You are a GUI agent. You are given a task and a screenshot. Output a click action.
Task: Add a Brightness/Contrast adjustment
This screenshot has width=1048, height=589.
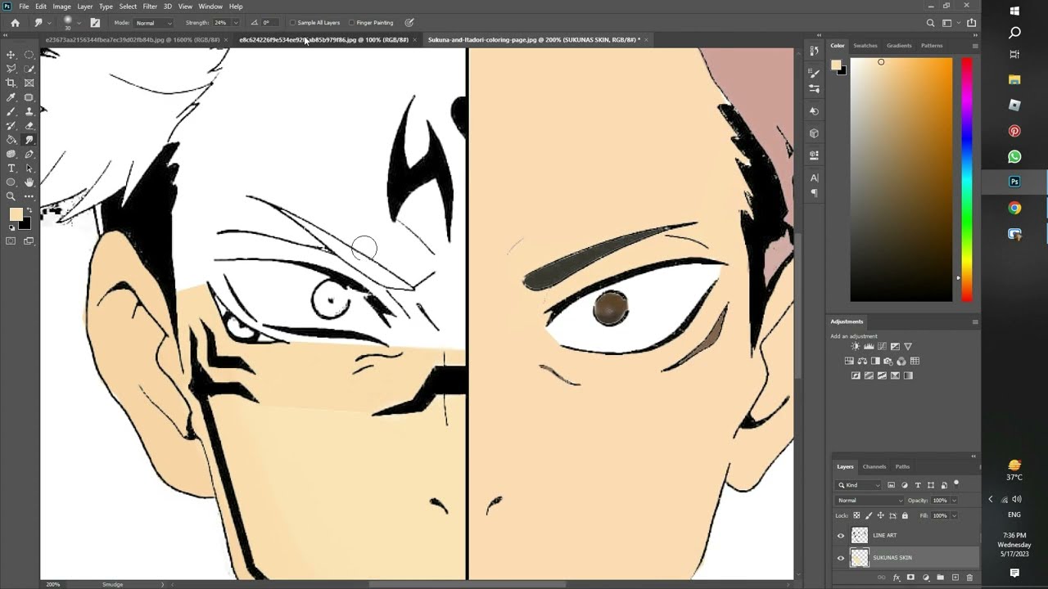pos(856,346)
